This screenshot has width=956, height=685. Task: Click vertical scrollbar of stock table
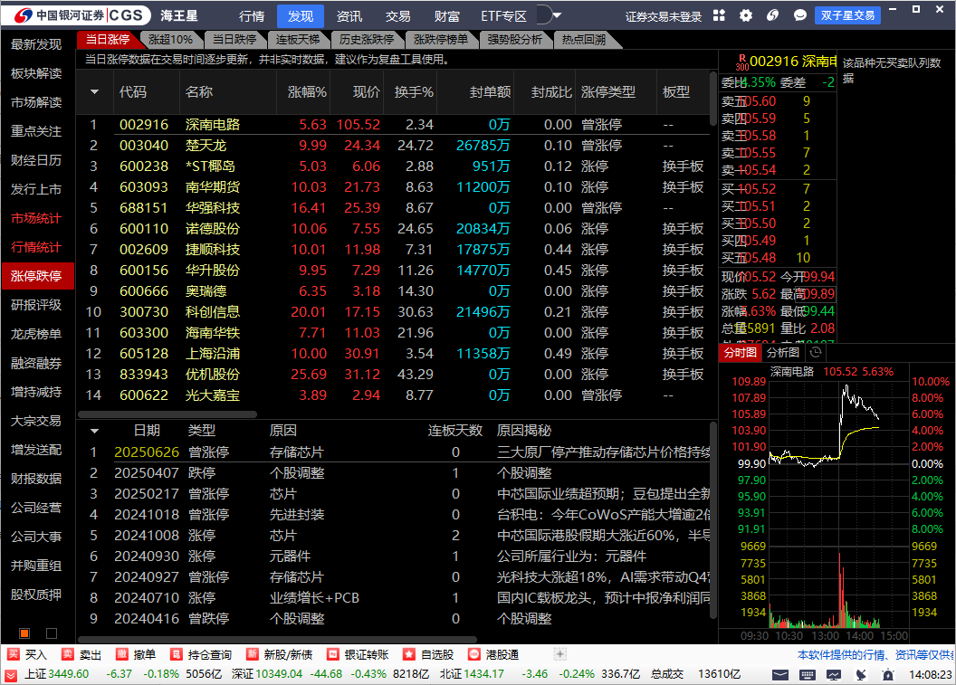(713, 99)
